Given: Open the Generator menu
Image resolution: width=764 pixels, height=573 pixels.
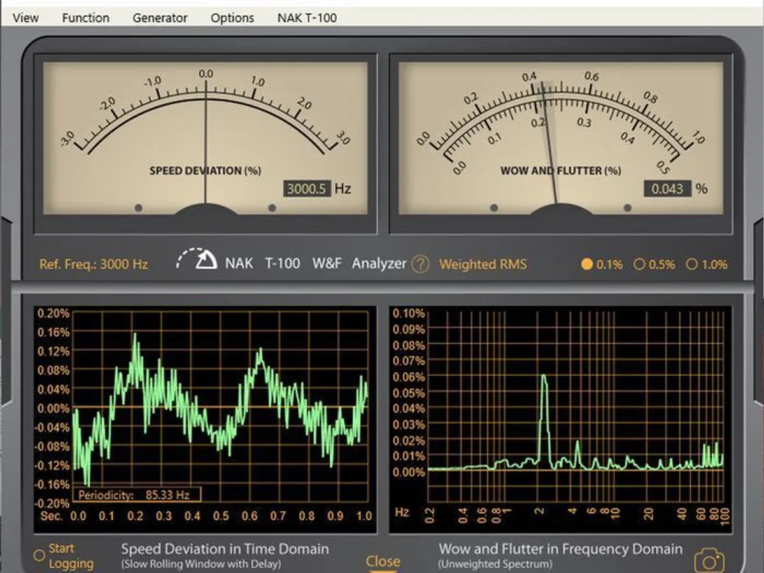Looking at the screenshot, I should (x=159, y=18).
